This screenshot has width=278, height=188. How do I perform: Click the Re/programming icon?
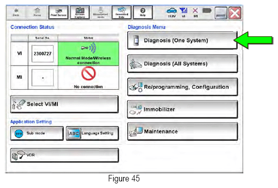click(136, 87)
